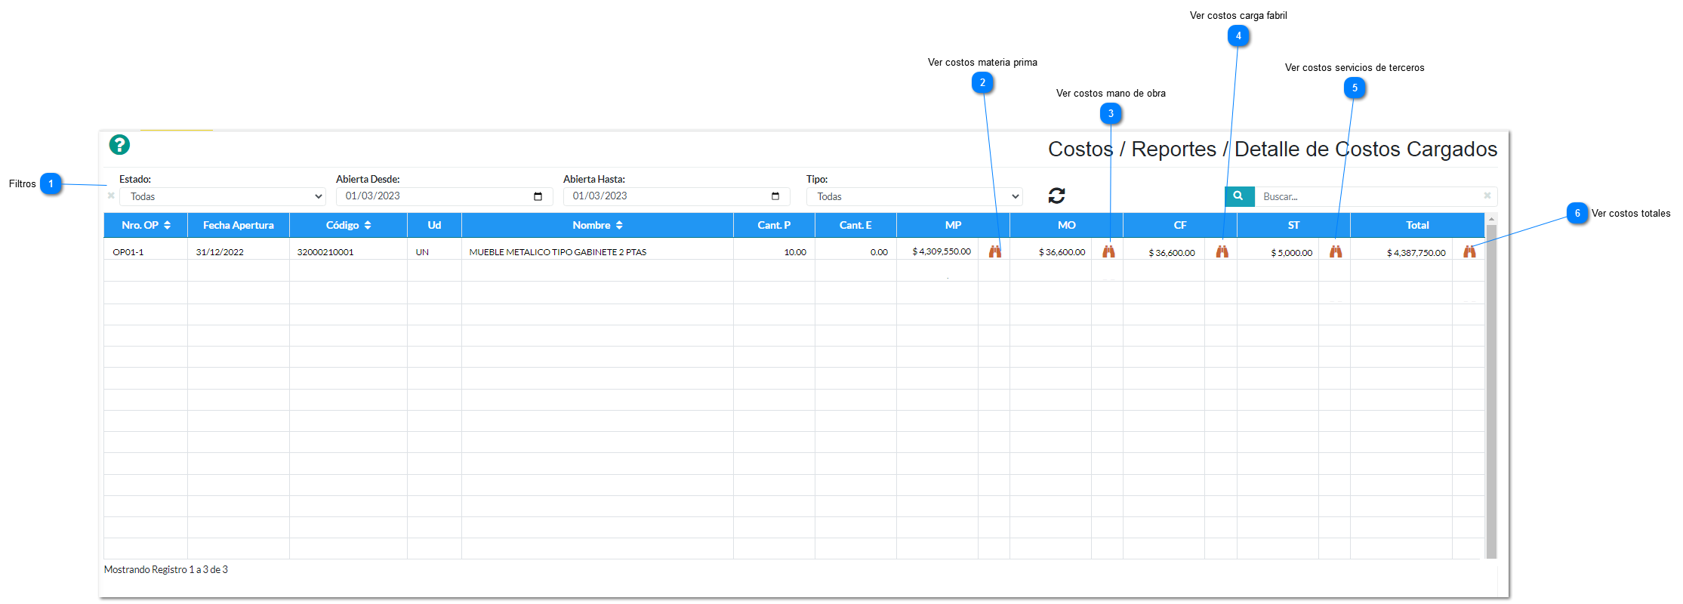Click the MP column header
The width and height of the screenshot is (1683, 604).
pos(953,225)
